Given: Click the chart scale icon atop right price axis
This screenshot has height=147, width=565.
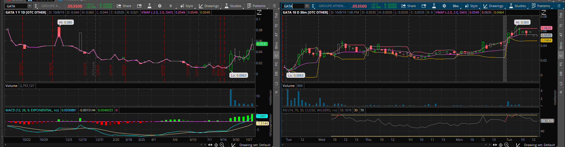Looking at the screenshot, I should (544, 12).
